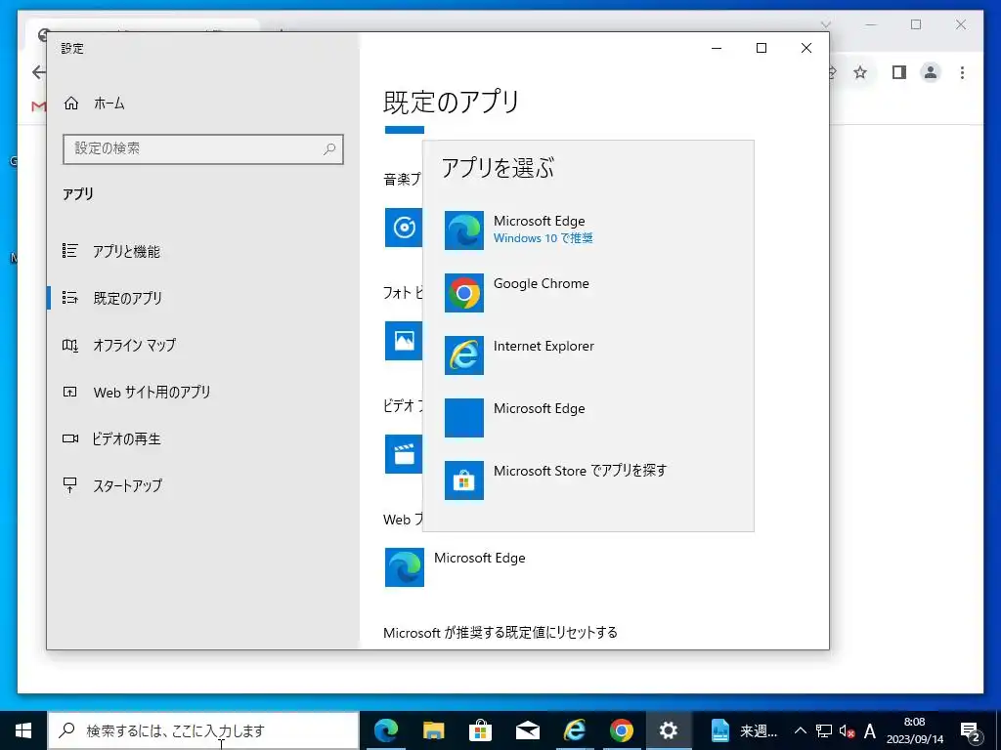
Task: Open Mail app from the taskbar
Action: pos(527,730)
